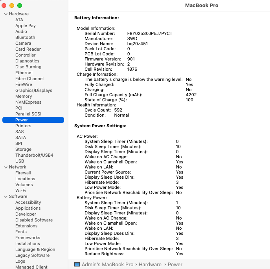Open the PCI entry
The width and height of the screenshot is (270, 269).
[x=19, y=108]
